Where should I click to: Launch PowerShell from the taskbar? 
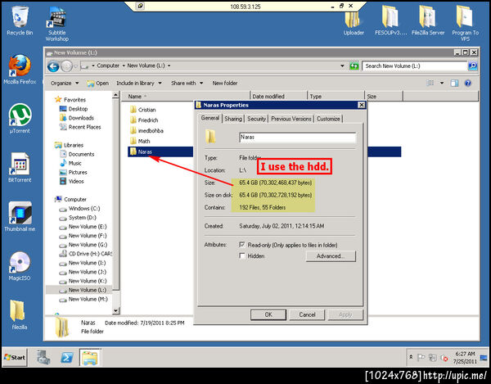67,357
